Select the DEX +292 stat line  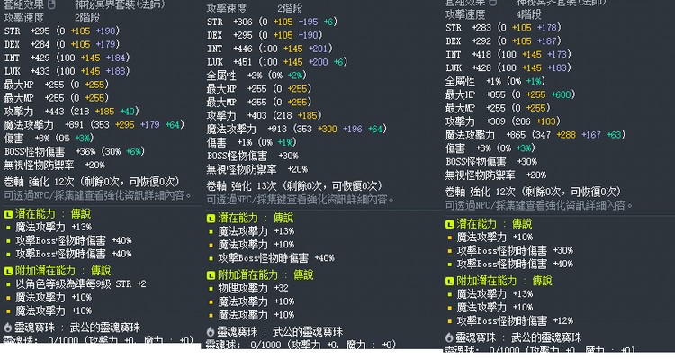(x=503, y=41)
